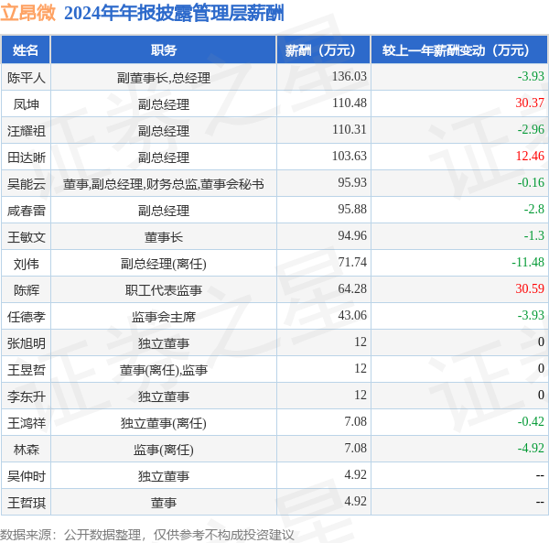
Task: Click the name '张旭明'
Action: coord(27,343)
